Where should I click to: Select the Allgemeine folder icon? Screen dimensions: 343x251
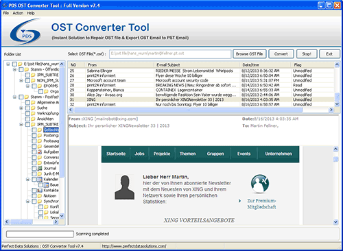tap(34, 102)
